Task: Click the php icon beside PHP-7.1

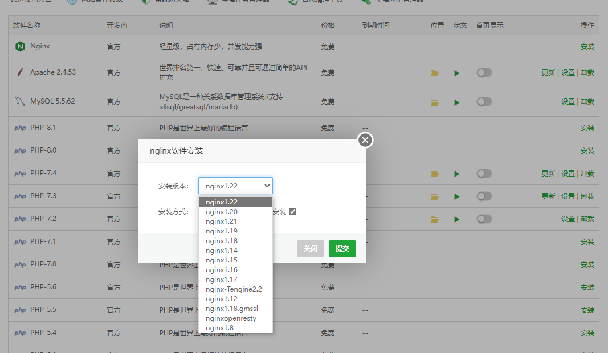Action: [20, 242]
